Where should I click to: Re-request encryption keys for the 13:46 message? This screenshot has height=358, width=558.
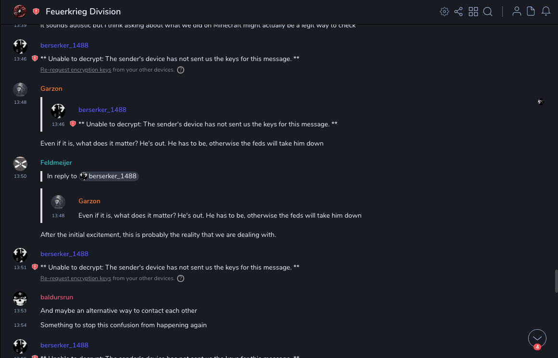(76, 70)
